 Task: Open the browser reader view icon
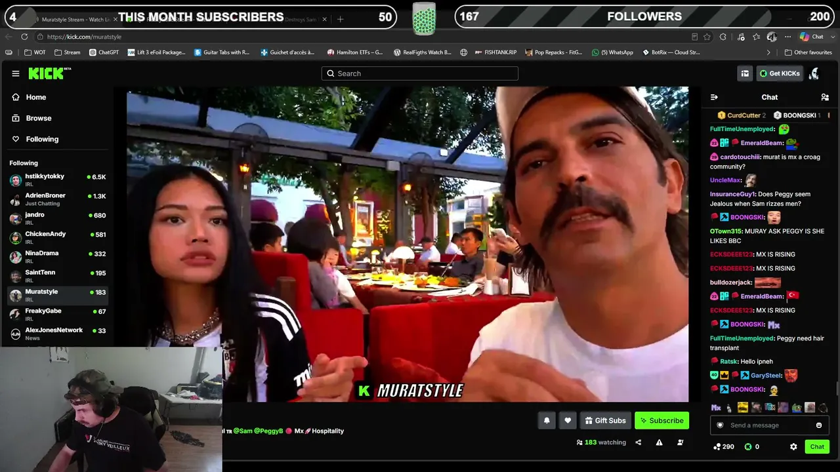click(694, 37)
